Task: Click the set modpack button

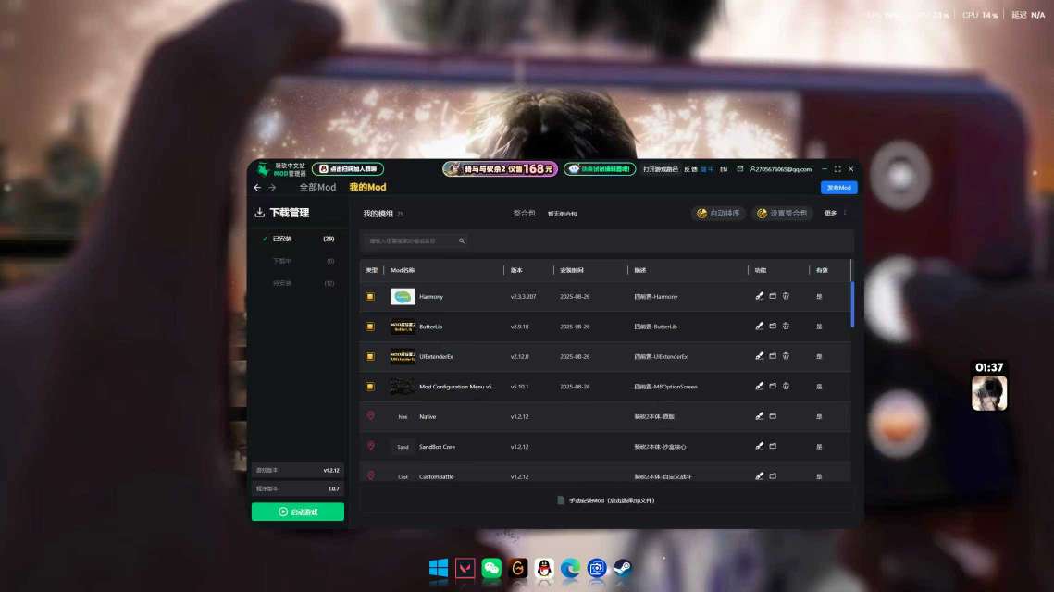Action: (783, 213)
